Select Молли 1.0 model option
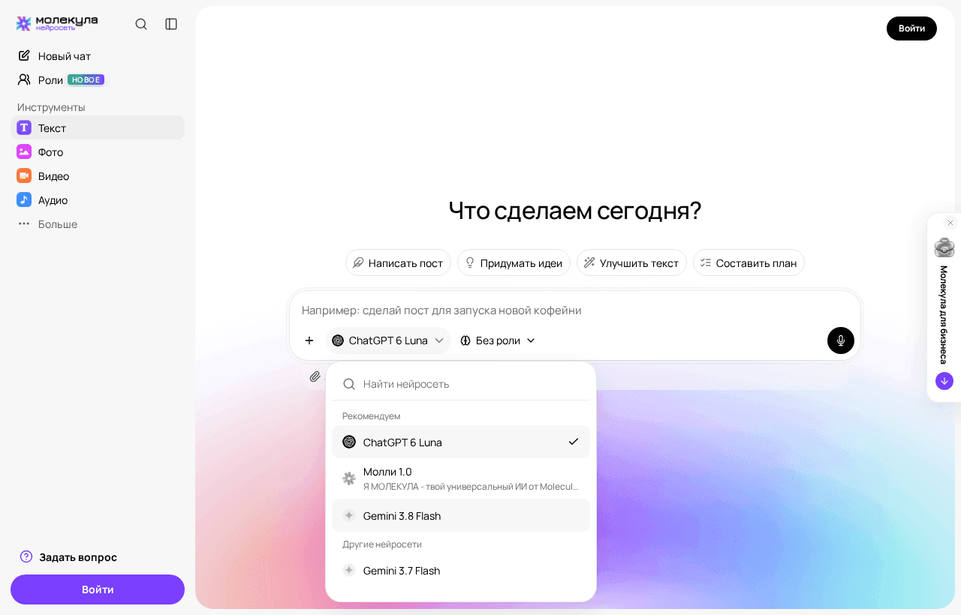This screenshot has width=961, height=615. click(x=461, y=478)
